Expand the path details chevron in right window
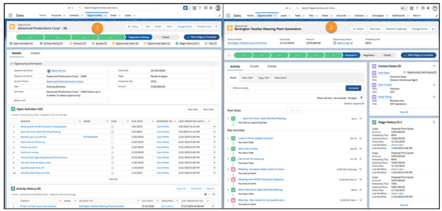Viewport: 442px width, 211px height. click(x=229, y=55)
